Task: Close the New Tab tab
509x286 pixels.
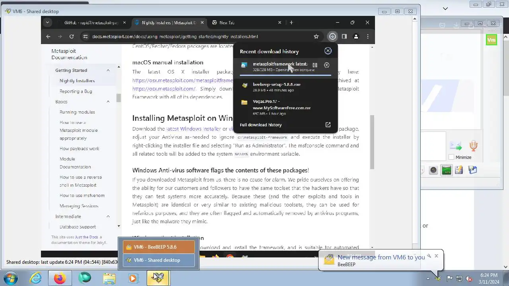Action: pos(280,23)
